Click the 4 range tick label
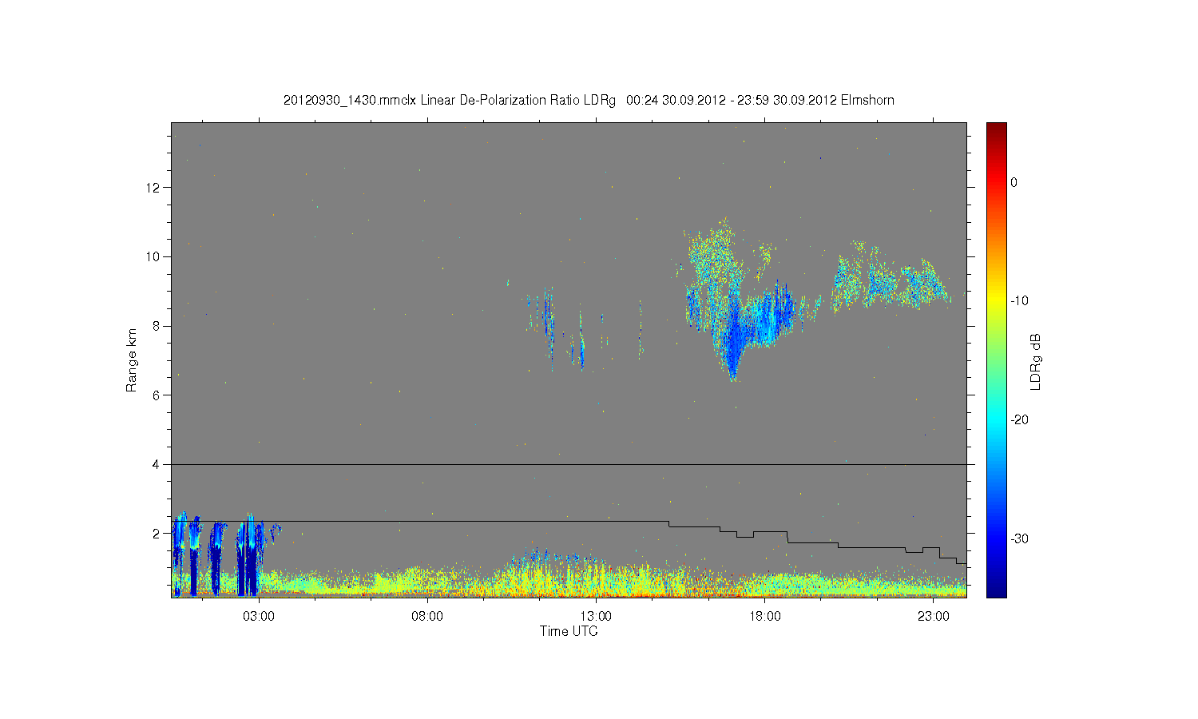The image size is (1198, 719). tap(158, 464)
